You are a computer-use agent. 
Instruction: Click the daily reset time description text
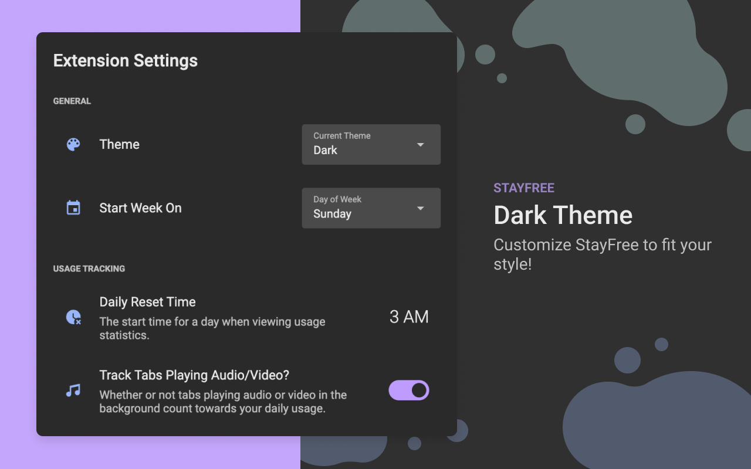(212, 328)
